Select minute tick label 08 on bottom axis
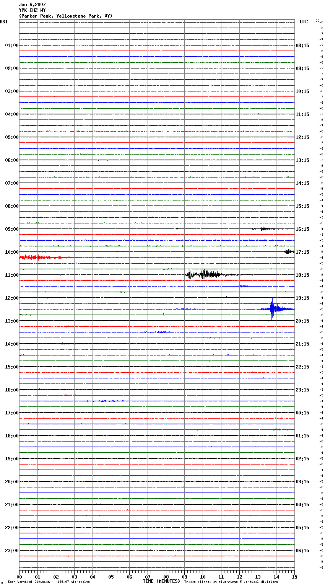This screenshot has width=325, height=587. [166, 577]
